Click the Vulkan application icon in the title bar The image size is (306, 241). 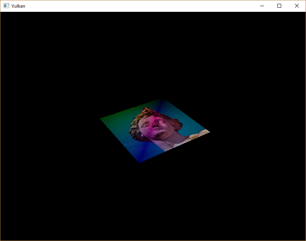6,6
